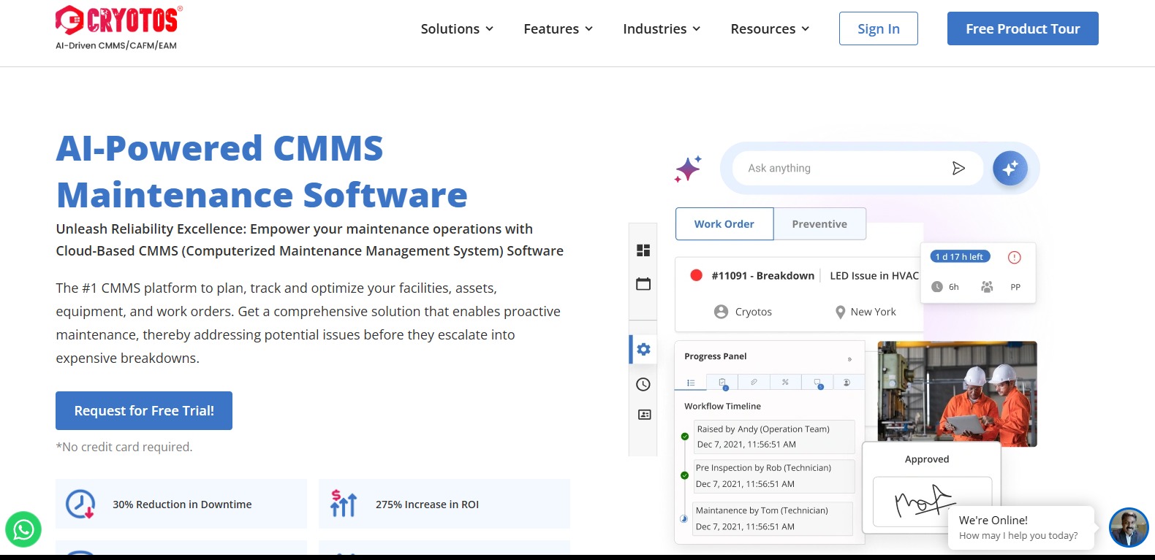
Task: Click the send arrow in Ask anything box
Action: (958, 169)
